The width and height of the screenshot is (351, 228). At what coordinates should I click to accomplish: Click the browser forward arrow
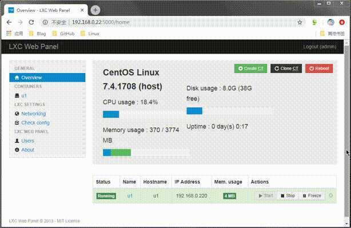click(x=20, y=22)
